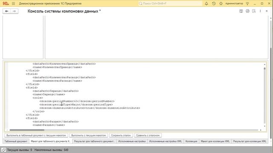Click the form's outer vertical scrollbar
This screenshot has height=153, width=273.
271,93
